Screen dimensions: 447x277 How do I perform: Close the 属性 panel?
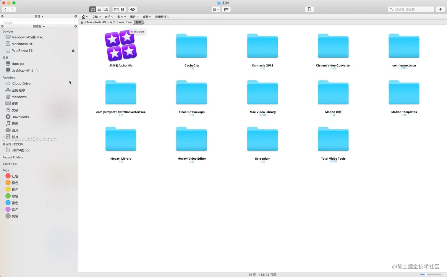(x=76, y=16)
